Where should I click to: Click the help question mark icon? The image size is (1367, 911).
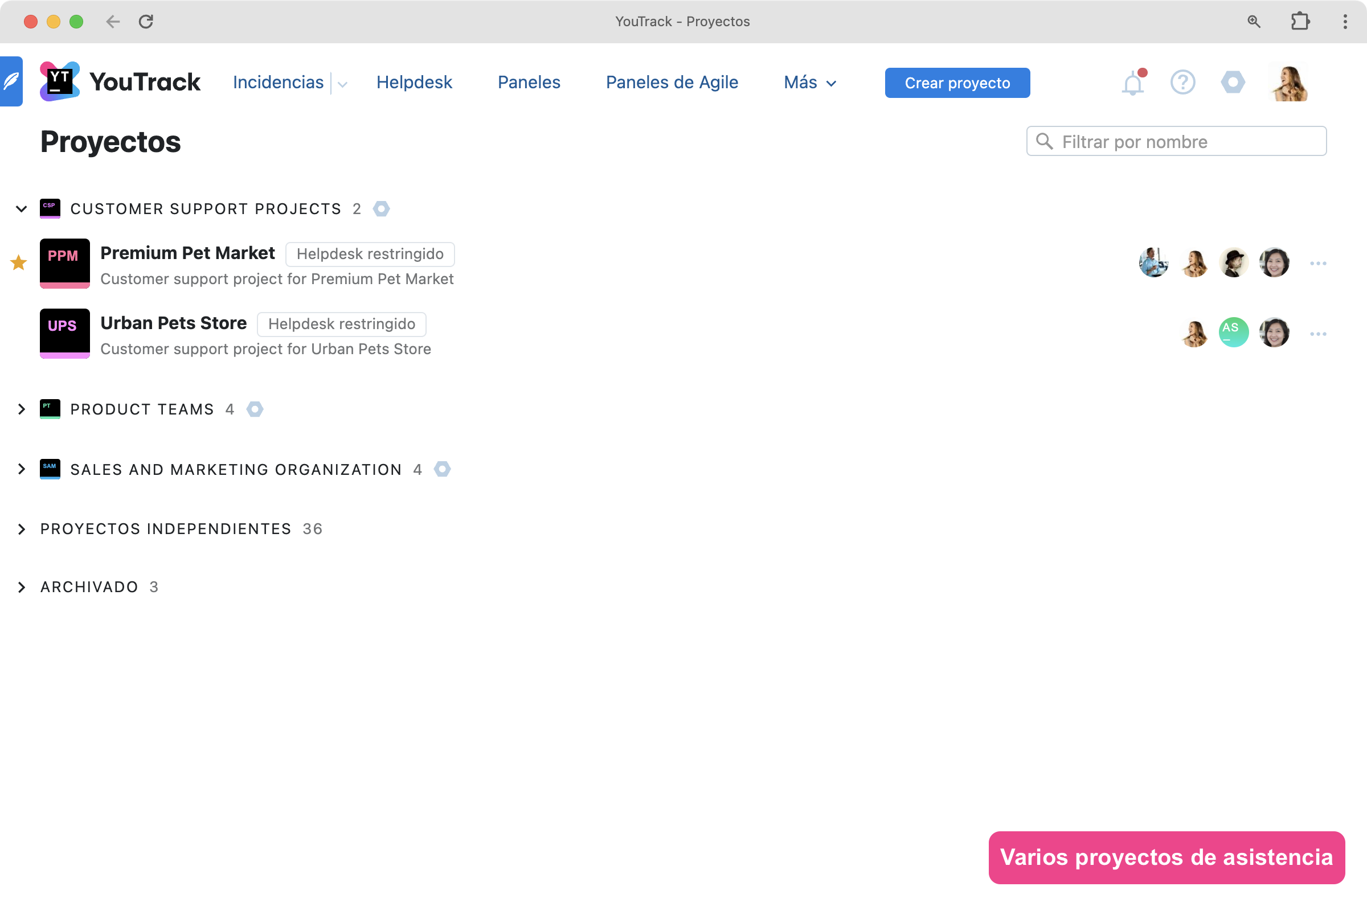coord(1182,83)
